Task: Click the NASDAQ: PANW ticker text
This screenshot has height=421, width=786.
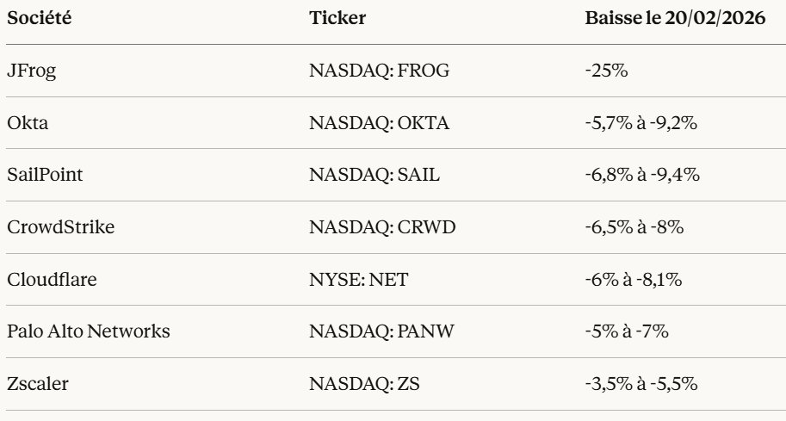Action: click(x=382, y=331)
